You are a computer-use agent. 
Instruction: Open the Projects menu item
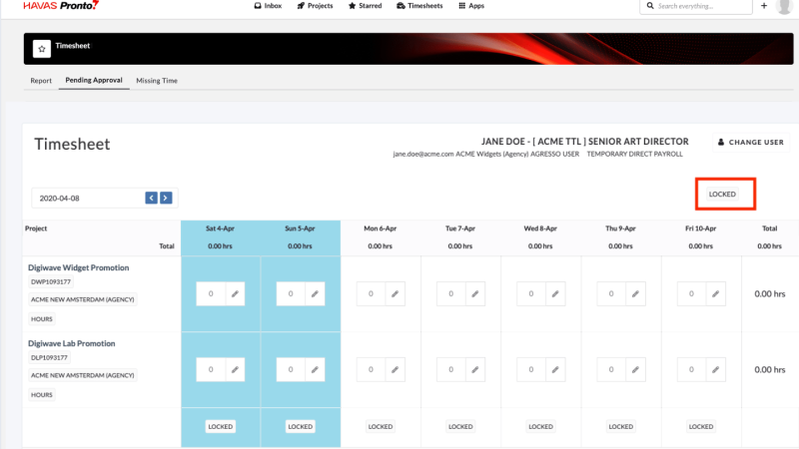coord(315,6)
